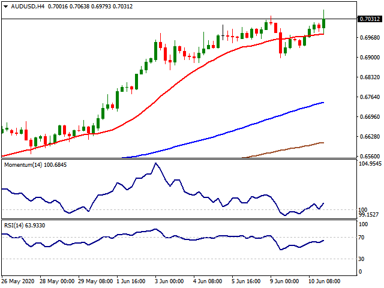Screen dimensions: 384x288
Task: Select the large red candle on 9 June
Action: [x=280, y=43]
